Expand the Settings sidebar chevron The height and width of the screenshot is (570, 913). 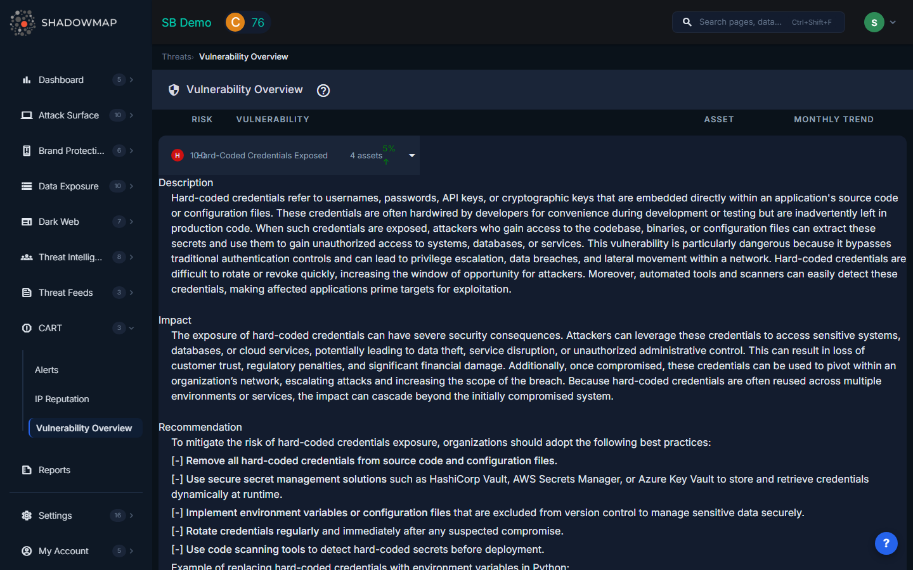tap(131, 516)
